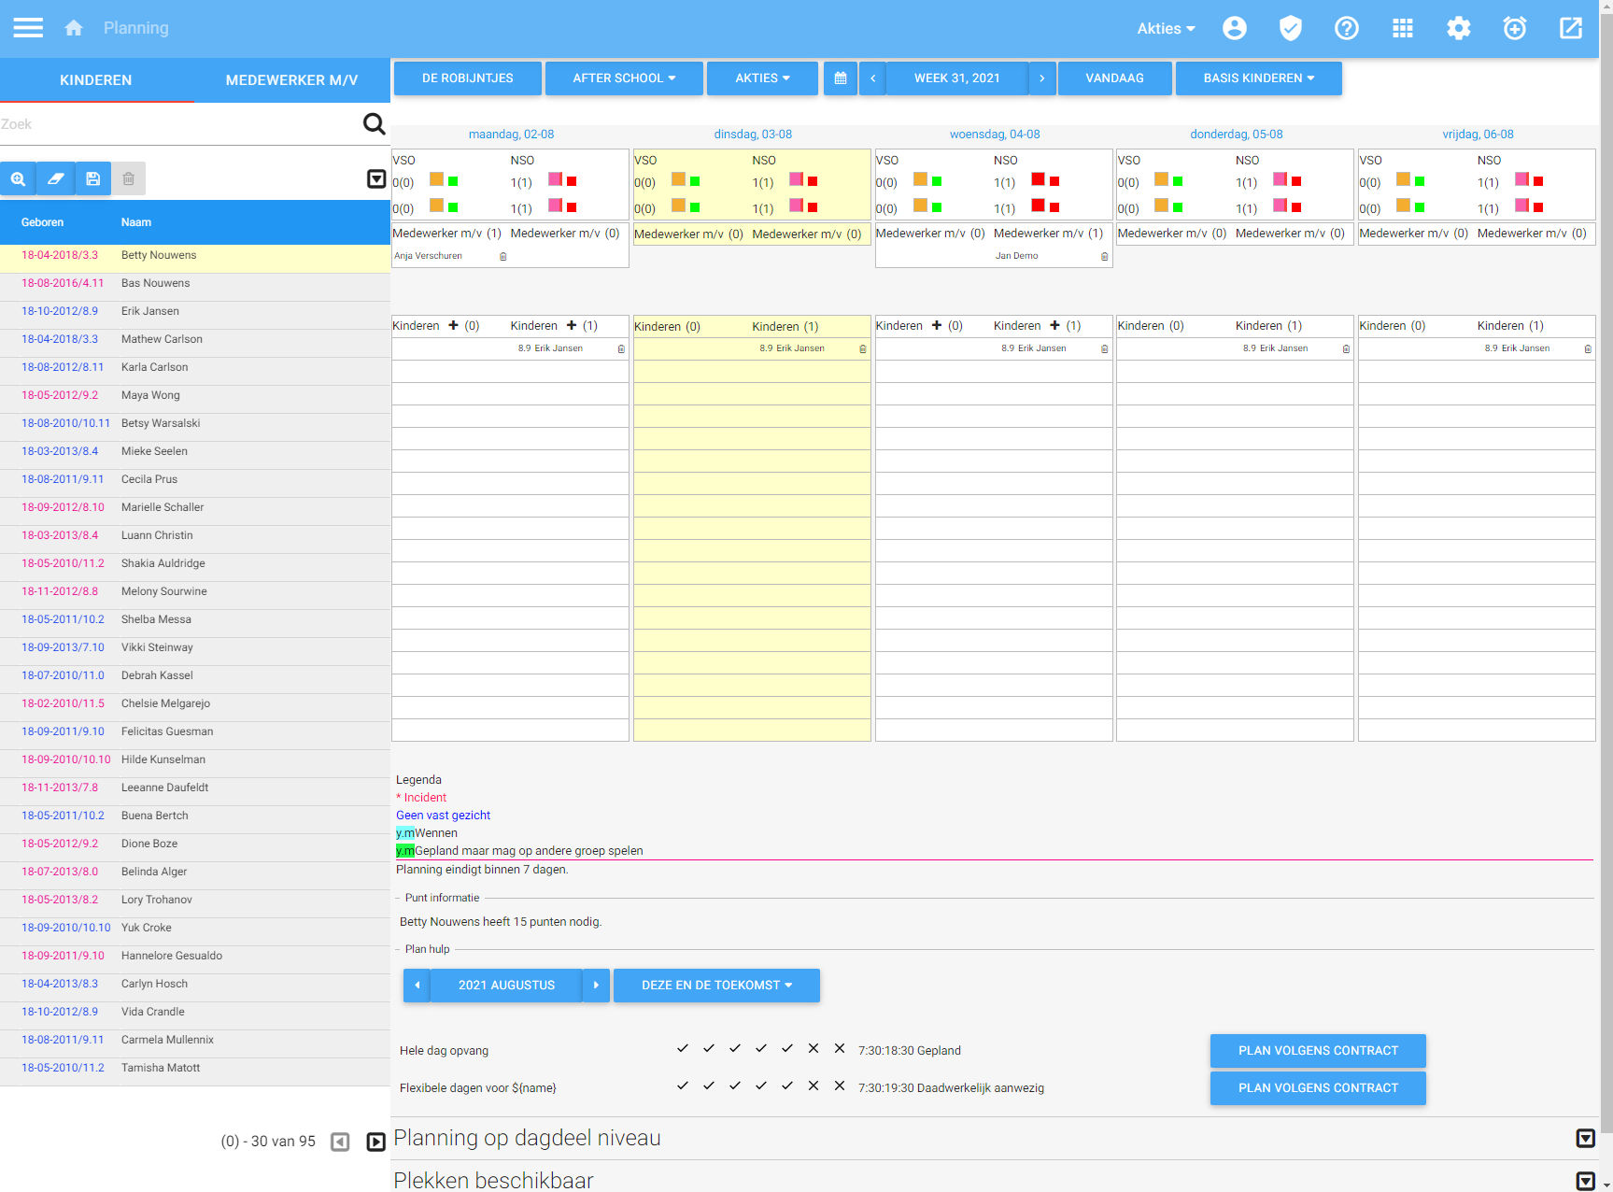Open the After School dropdown

(624, 78)
